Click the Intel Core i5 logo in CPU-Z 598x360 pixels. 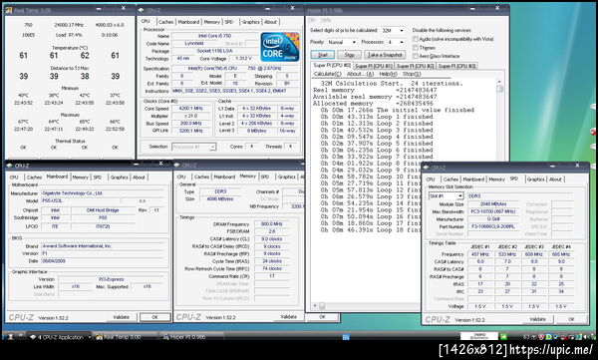(280, 47)
